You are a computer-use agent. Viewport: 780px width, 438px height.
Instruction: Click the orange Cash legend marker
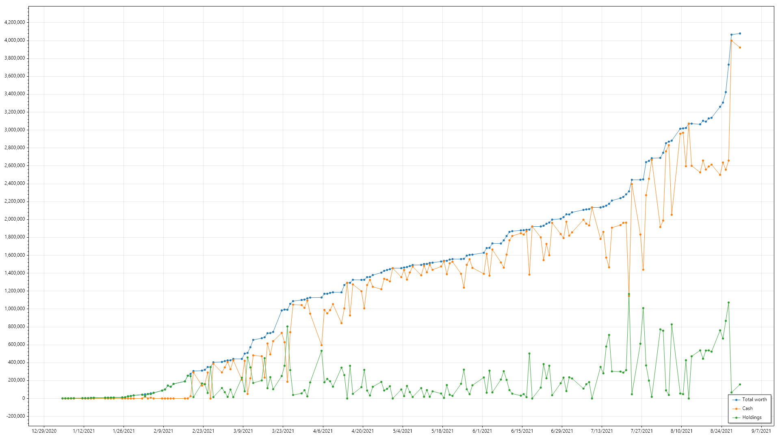[736, 409]
